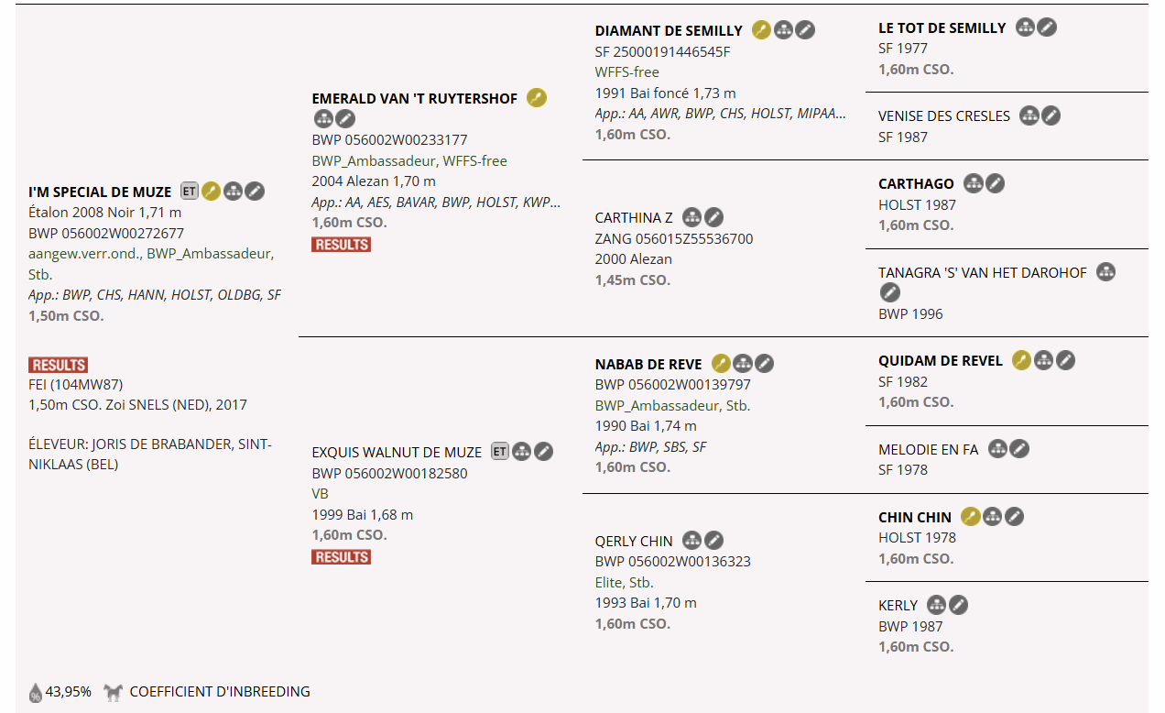Image resolution: width=1165 pixels, height=713 pixels.
Task: Click the ET badge beside Exquis Walnut de Muze
Action: pos(499,452)
